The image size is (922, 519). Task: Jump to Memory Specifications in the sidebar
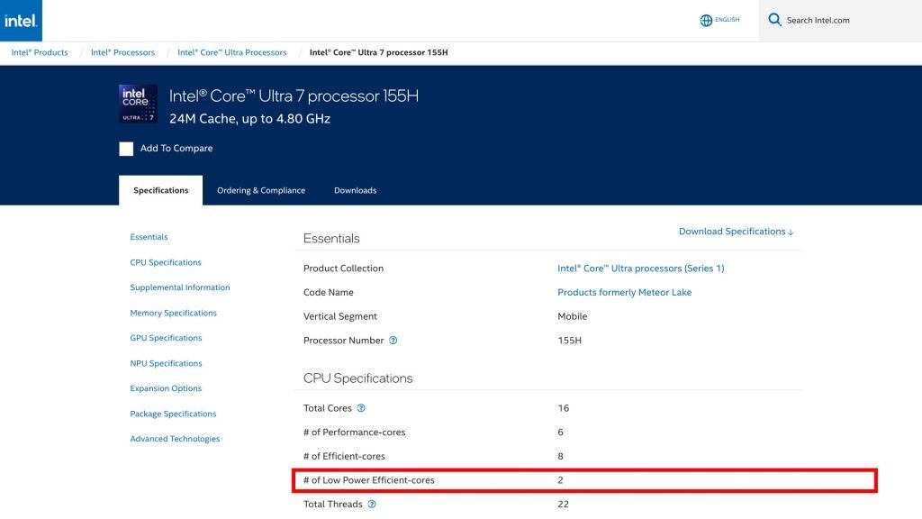coord(174,313)
